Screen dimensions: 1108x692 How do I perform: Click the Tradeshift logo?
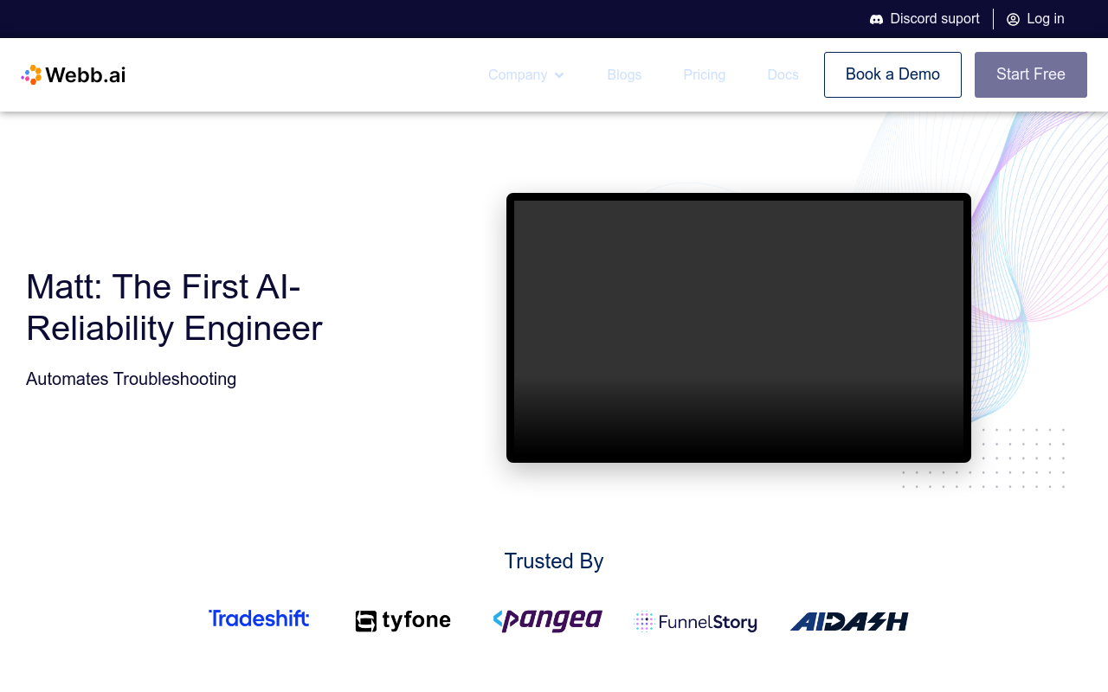coord(259,618)
